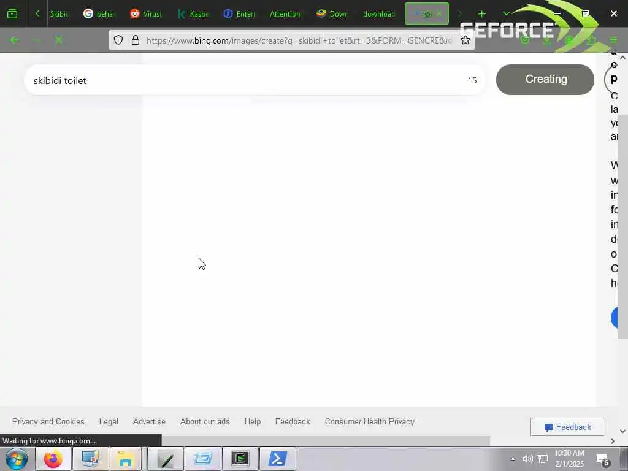Close the active 'ski' tab
Image resolution: width=628 pixels, height=471 pixels.
[x=439, y=14]
